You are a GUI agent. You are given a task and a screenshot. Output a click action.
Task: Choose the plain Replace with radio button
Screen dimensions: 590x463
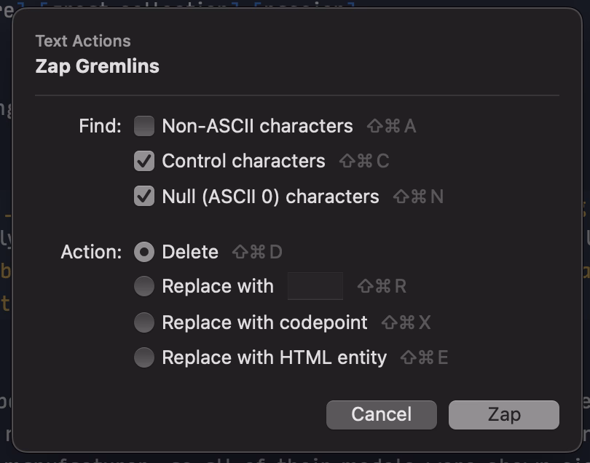click(x=144, y=287)
